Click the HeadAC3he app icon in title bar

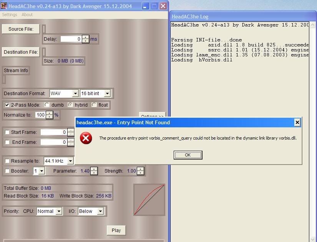point(3,6)
